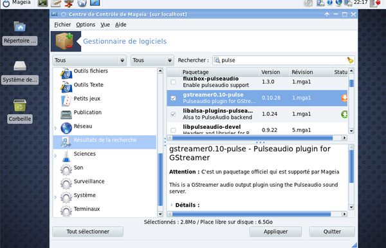
Task: Click the Son gear icon
Action: (66, 169)
